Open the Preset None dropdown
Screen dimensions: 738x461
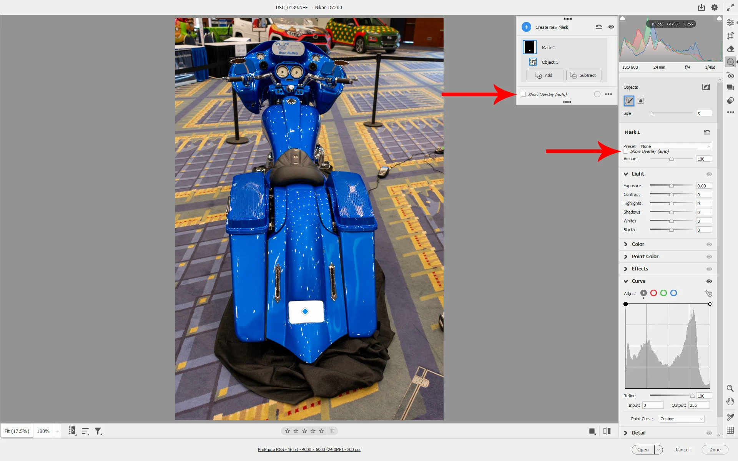tap(676, 146)
